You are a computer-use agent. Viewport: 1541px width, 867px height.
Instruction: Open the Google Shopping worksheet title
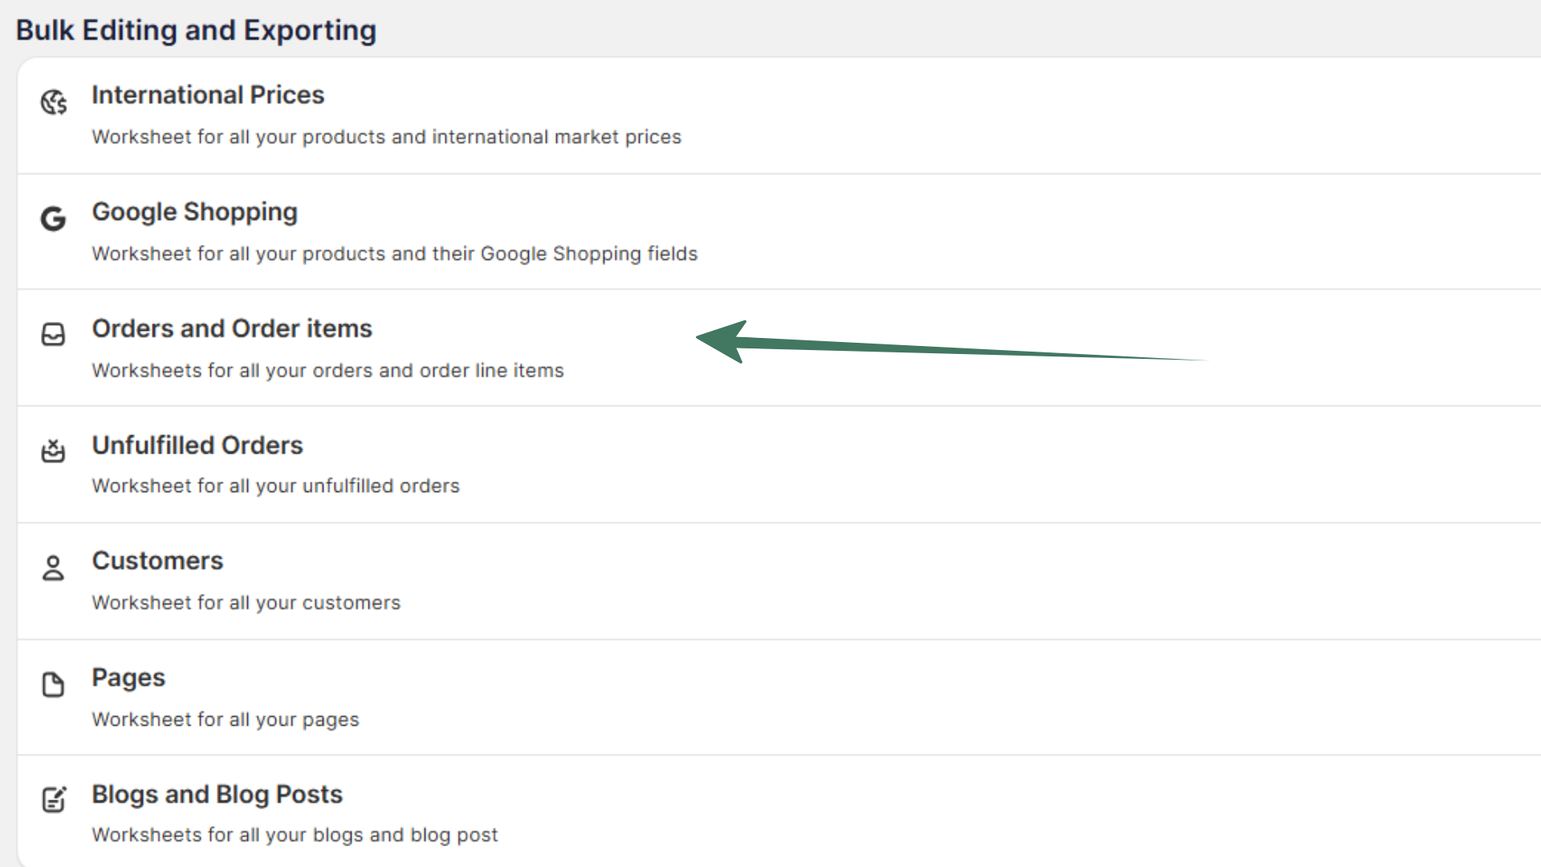click(194, 212)
